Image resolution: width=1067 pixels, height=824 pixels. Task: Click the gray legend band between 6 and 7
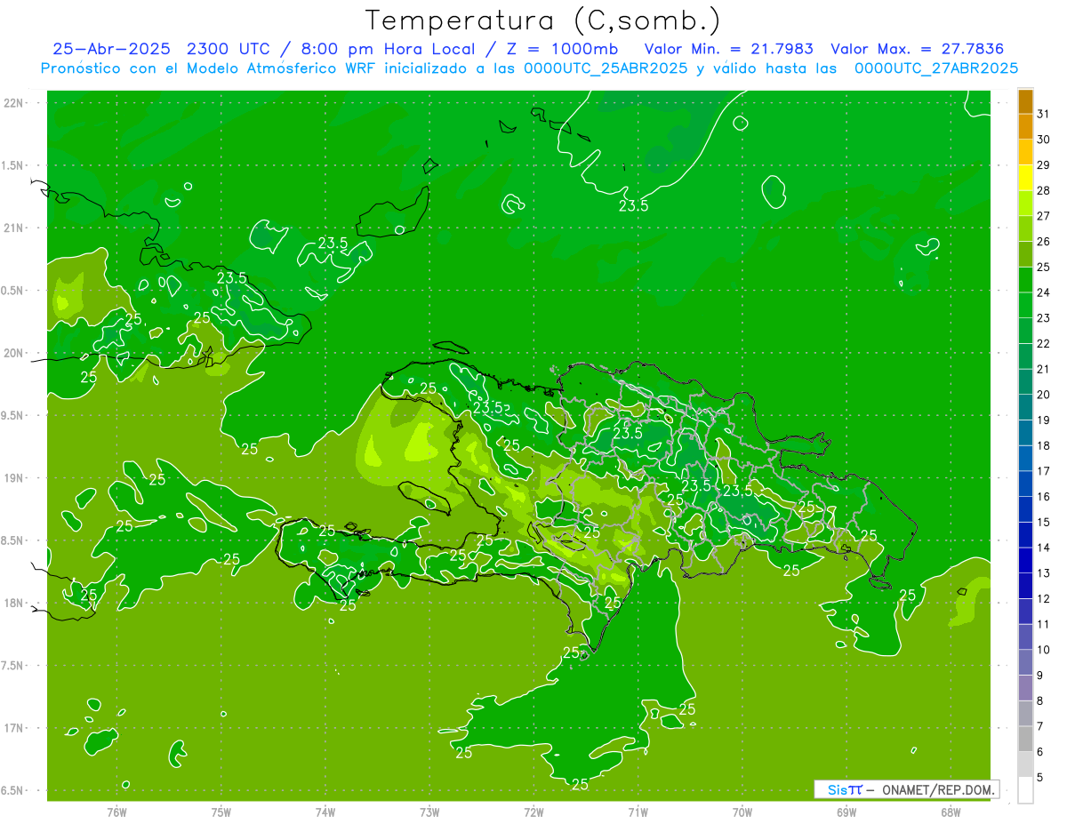[x=1025, y=739]
